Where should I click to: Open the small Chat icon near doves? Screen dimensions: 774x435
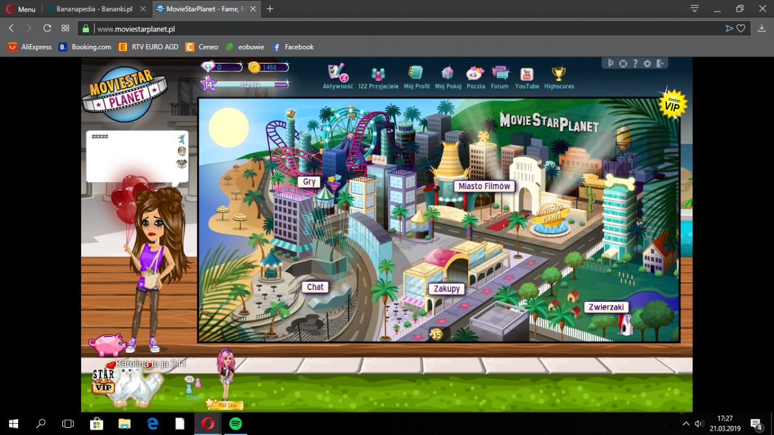coord(193,388)
